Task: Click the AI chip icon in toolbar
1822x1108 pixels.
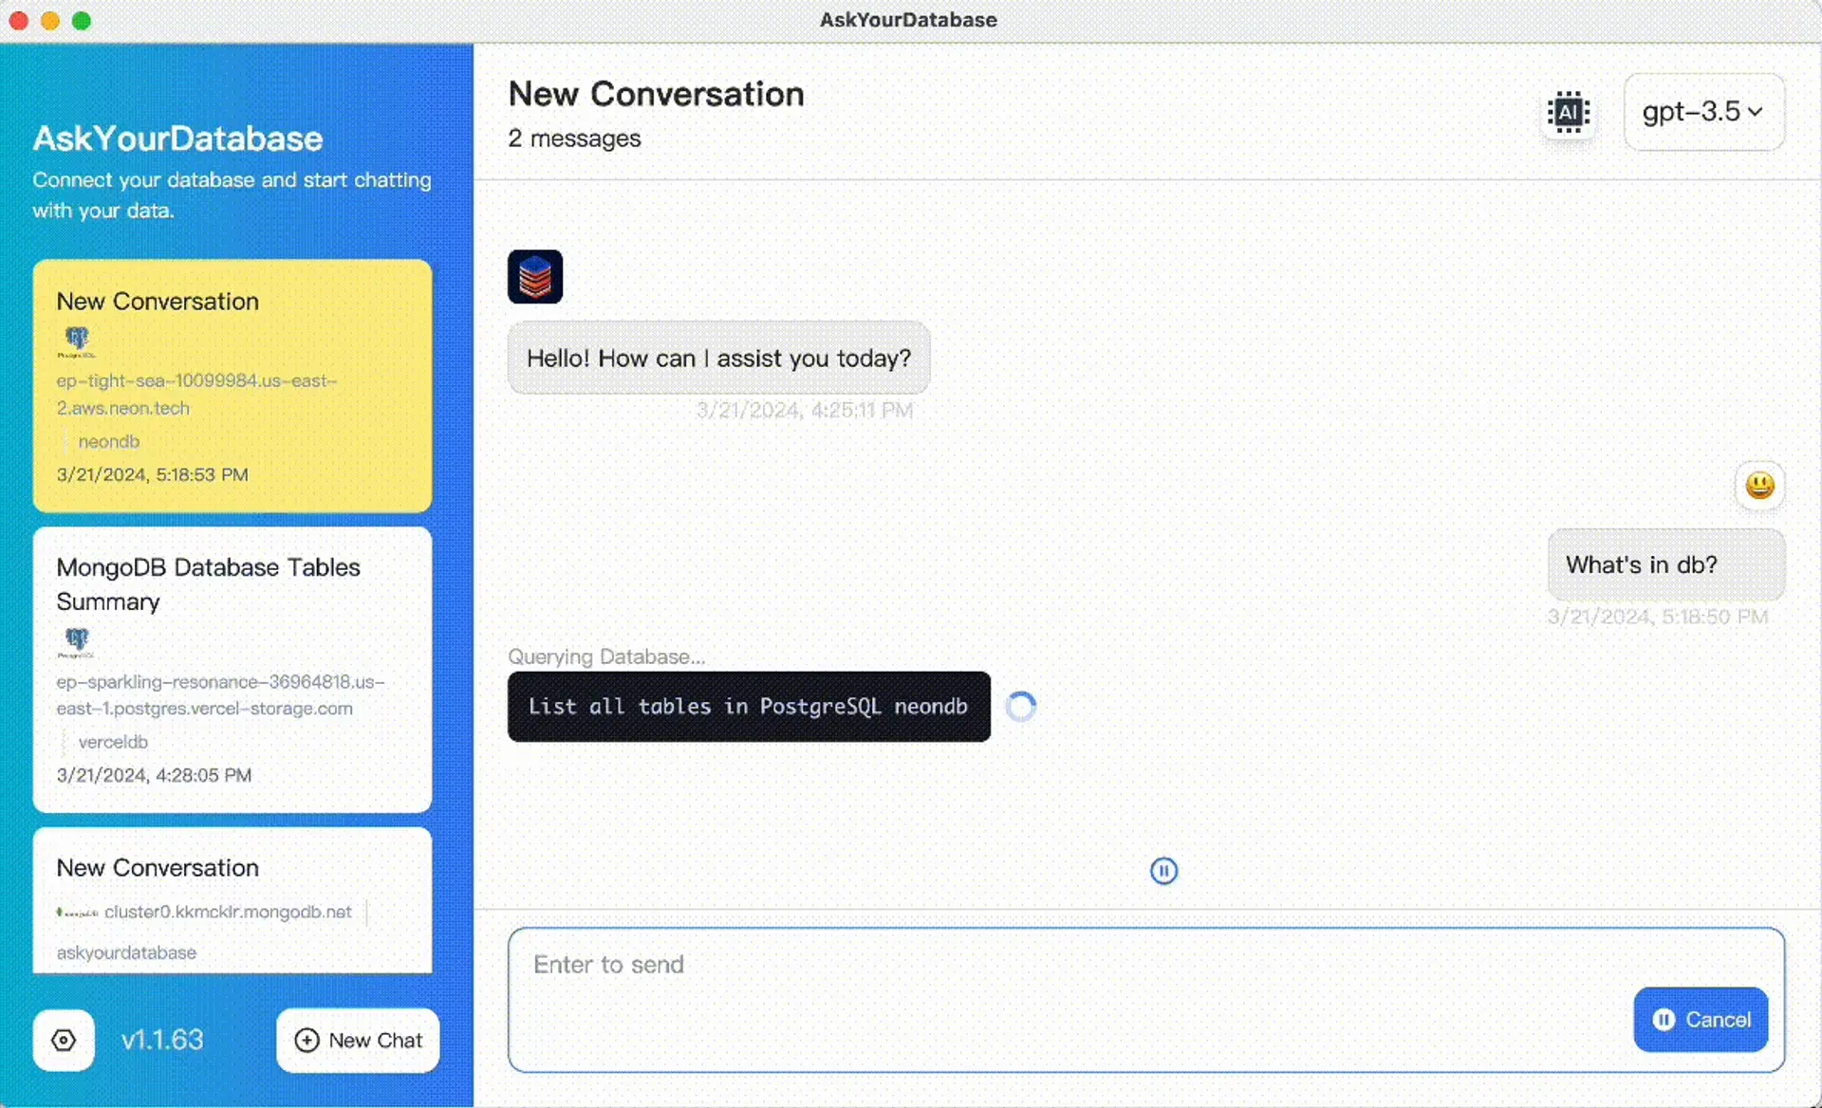Action: [1567, 112]
